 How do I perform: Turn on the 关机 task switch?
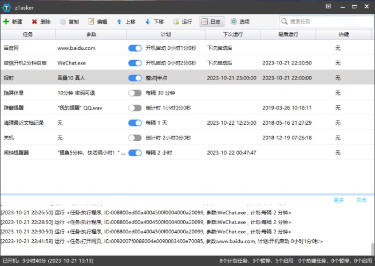tap(135, 138)
